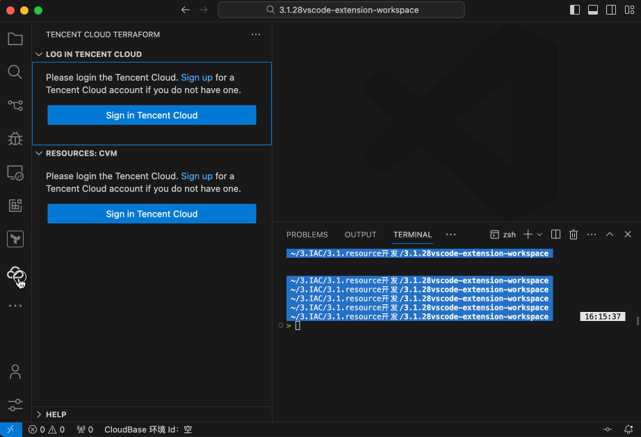Click the terminal scrollbar thumb
The height and width of the screenshot is (437, 641).
638,320
